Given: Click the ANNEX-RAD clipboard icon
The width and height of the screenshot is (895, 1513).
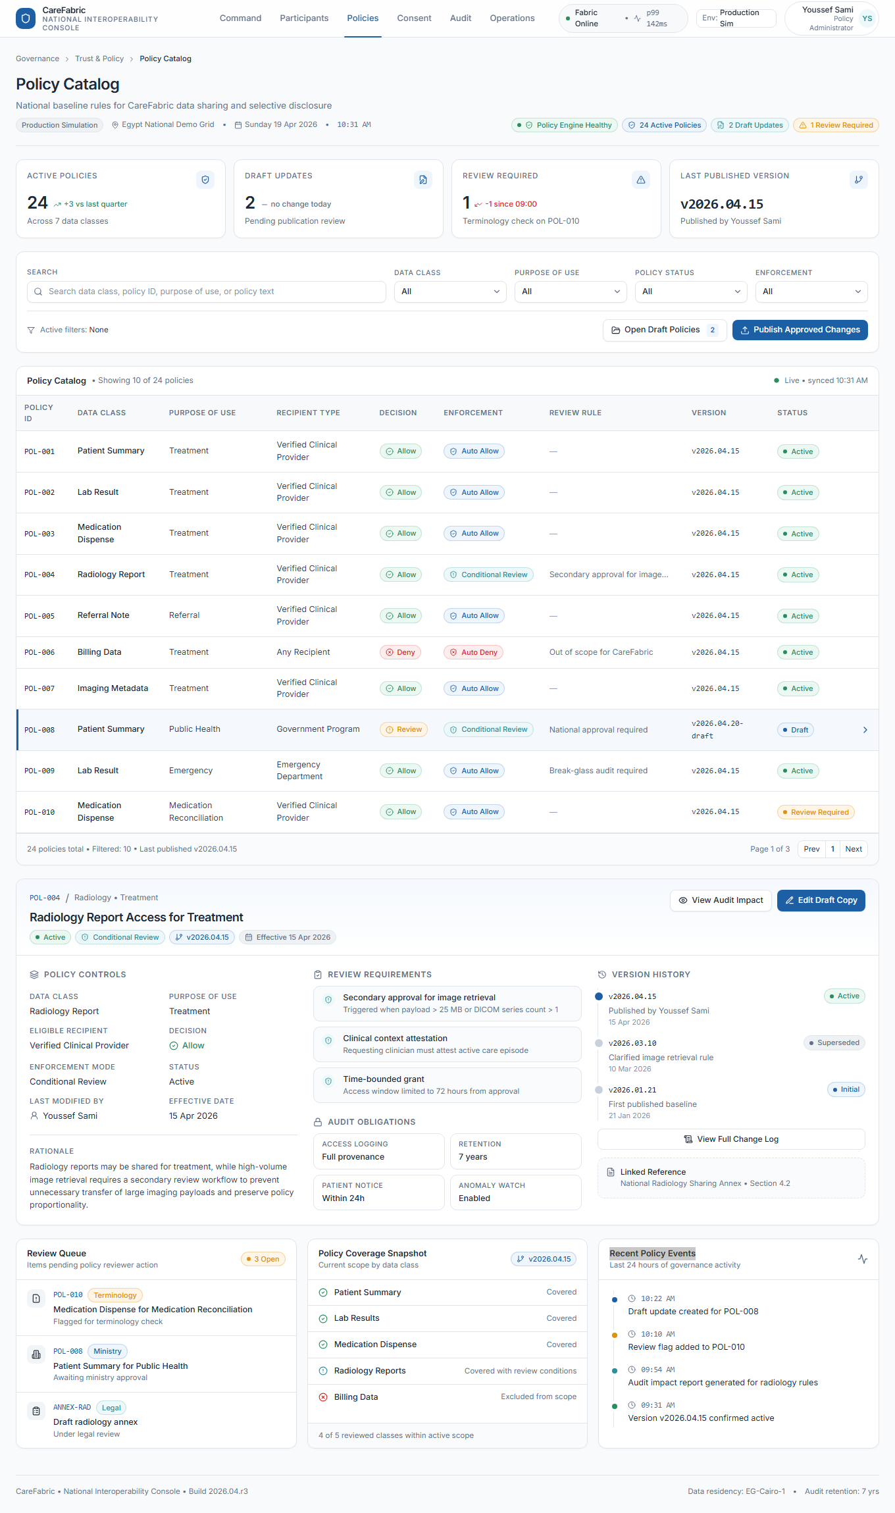Looking at the screenshot, I should pos(37,1412).
